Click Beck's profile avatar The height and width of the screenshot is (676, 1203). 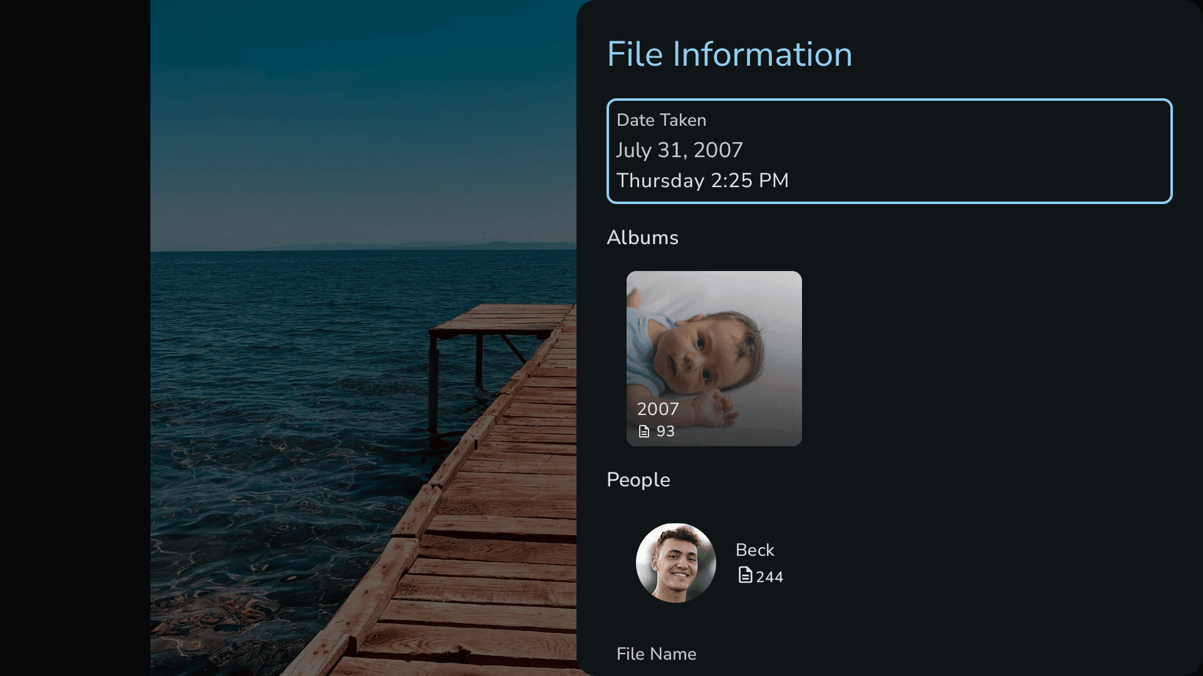(x=675, y=563)
